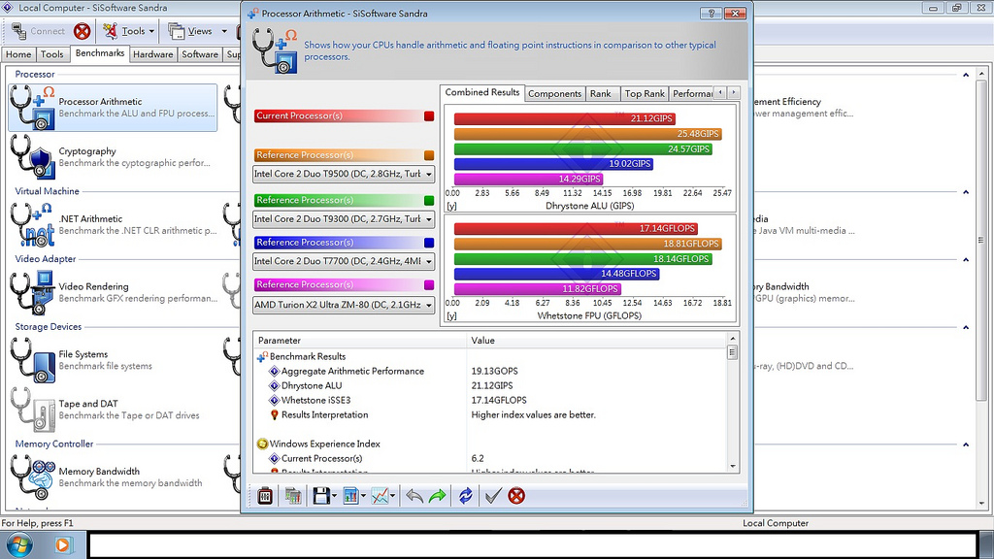
Task: Click the bar chart type icon
Action: click(349, 496)
